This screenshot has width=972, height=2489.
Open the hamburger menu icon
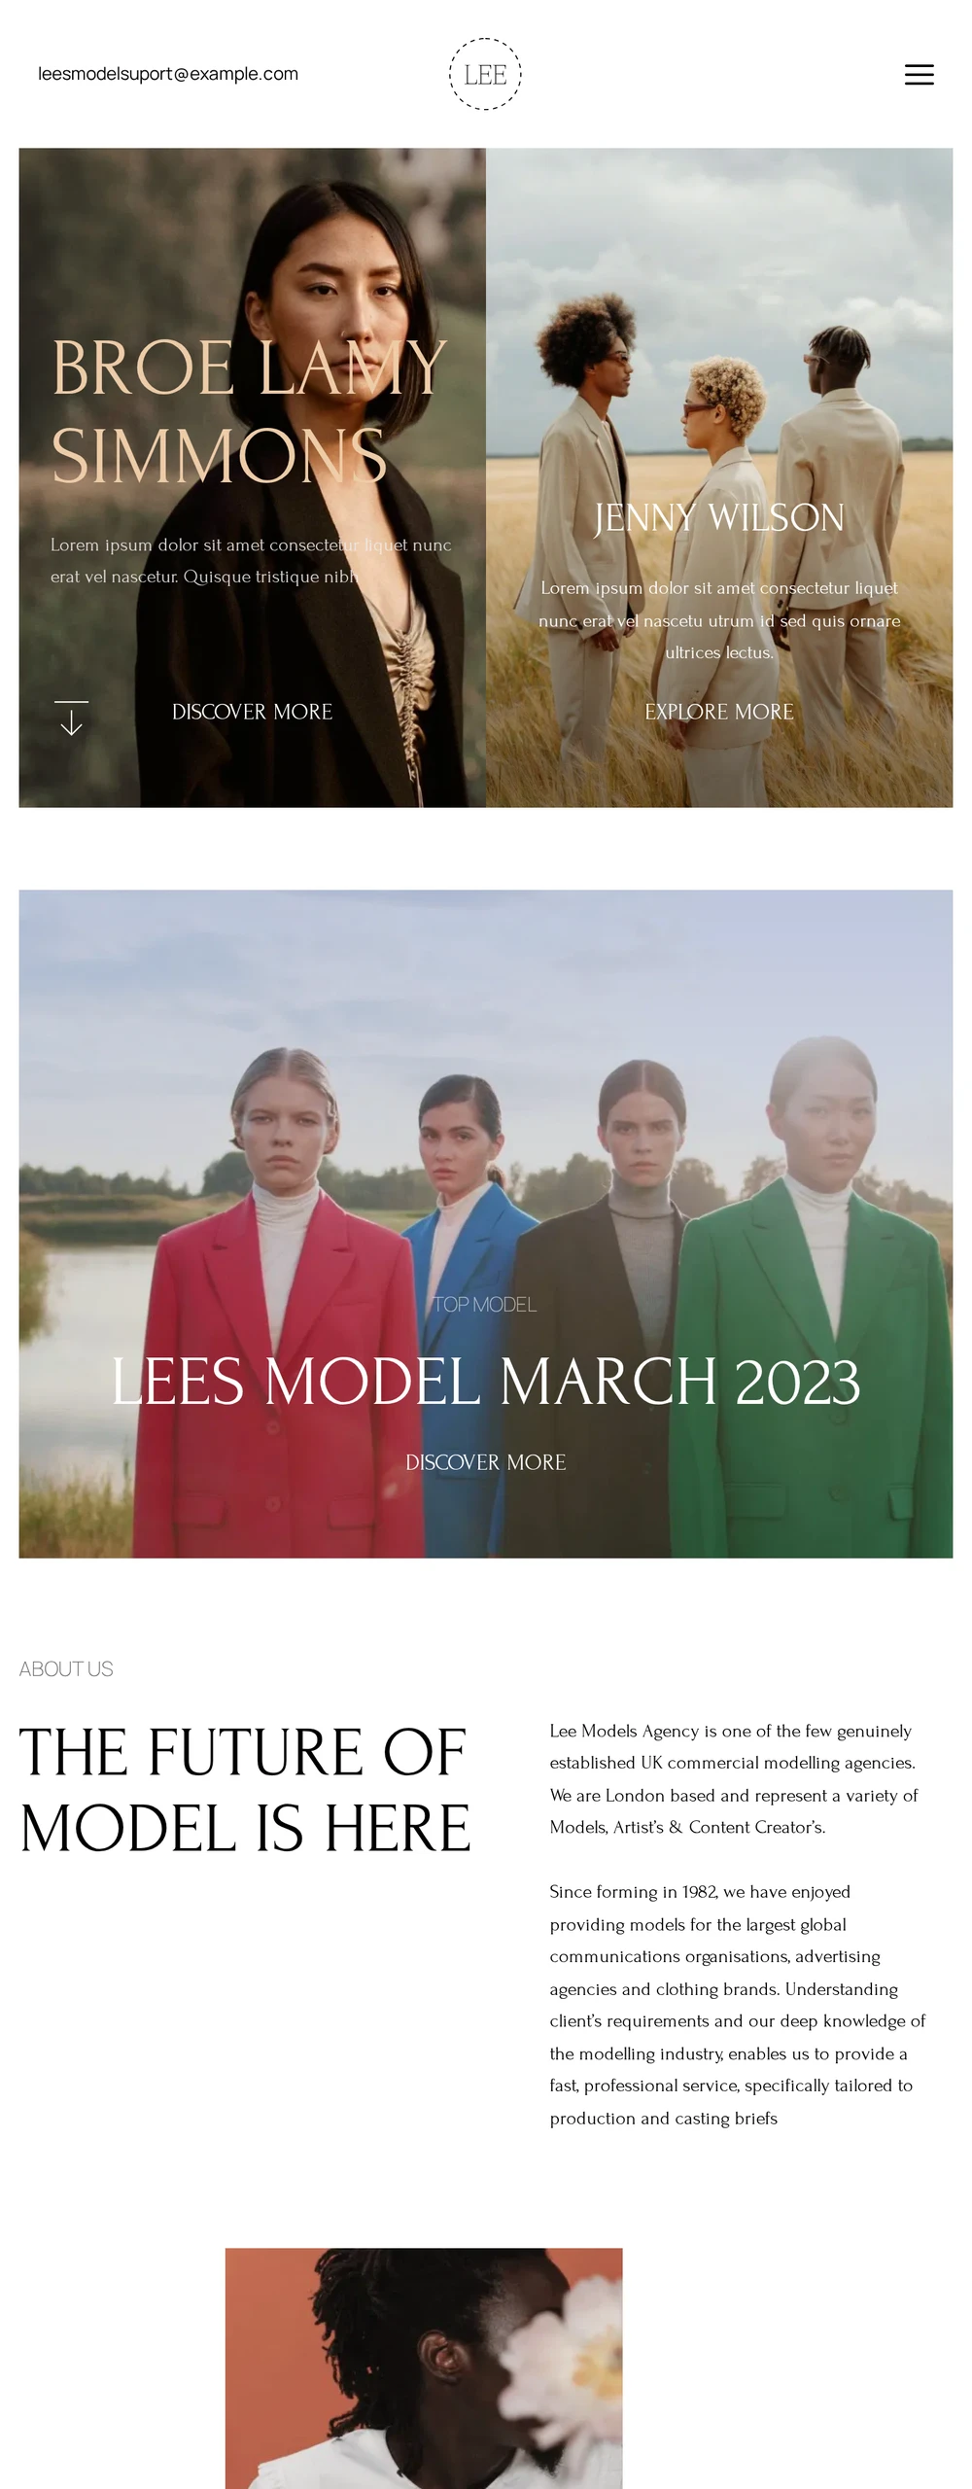919,75
